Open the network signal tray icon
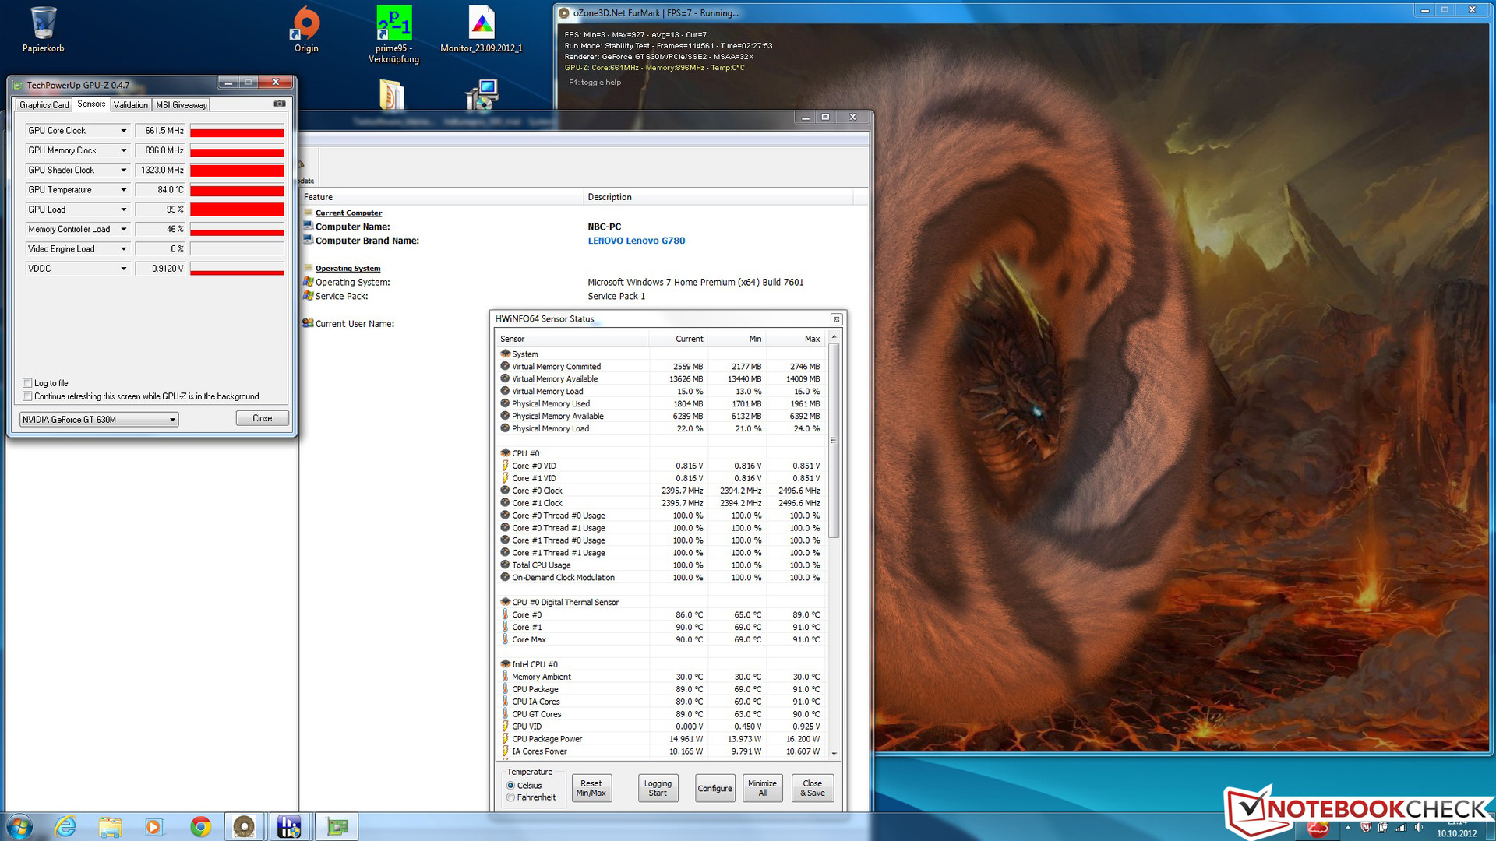The width and height of the screenshot is (1496, 841). coord(1401,827)
